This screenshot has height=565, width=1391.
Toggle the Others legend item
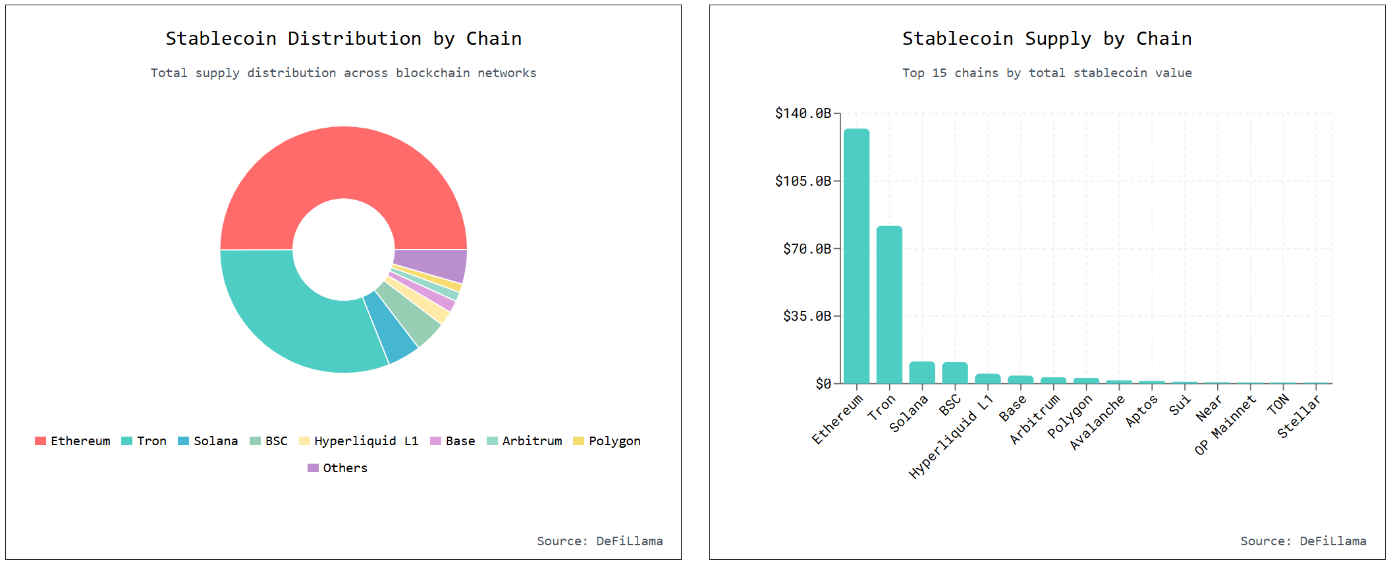tap(337, 468)
